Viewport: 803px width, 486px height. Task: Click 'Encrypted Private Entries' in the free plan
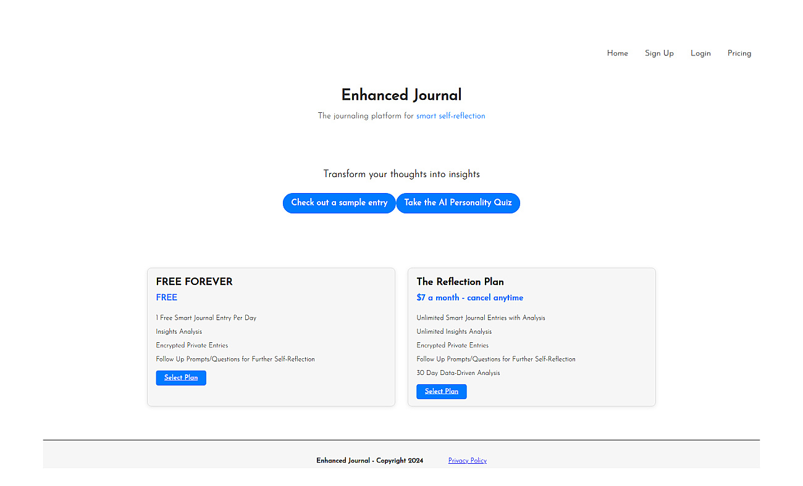192,345
